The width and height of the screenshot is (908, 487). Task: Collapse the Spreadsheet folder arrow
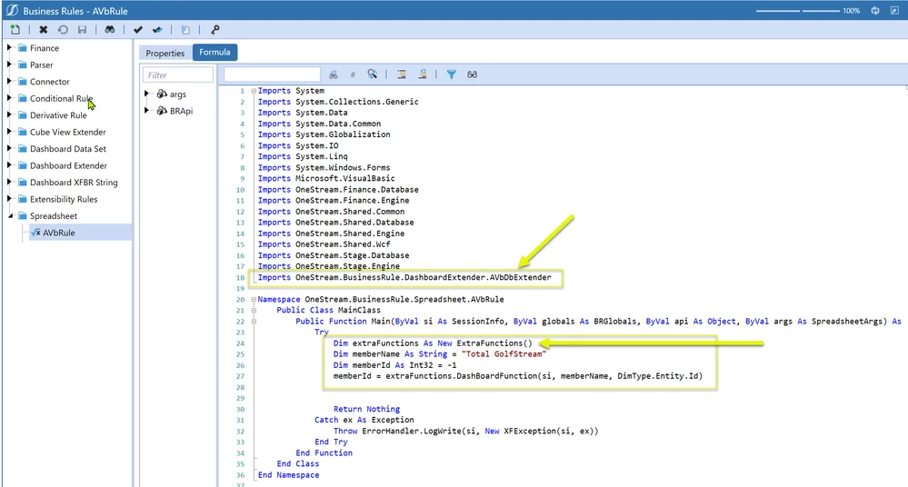click(10, 215)
